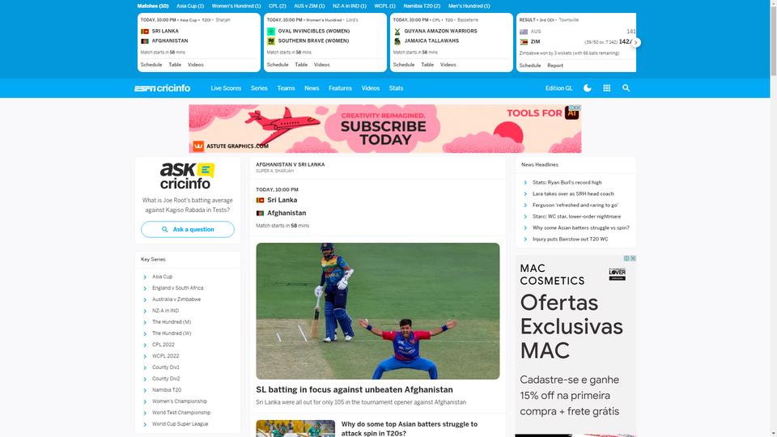Screen dimensions: 777x437
Task: Open County Div1 series link
Action: tap(166, 367)
